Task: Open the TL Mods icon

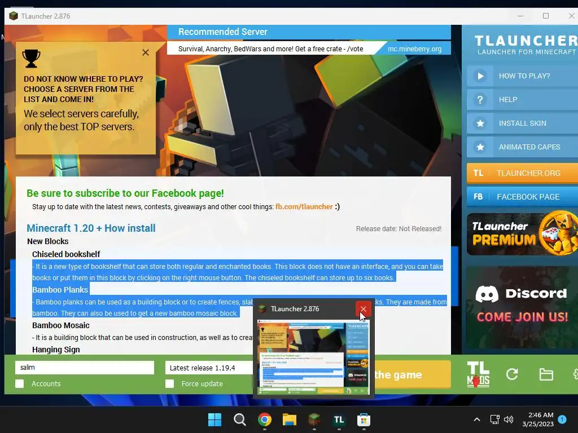Action: point(478,374)
